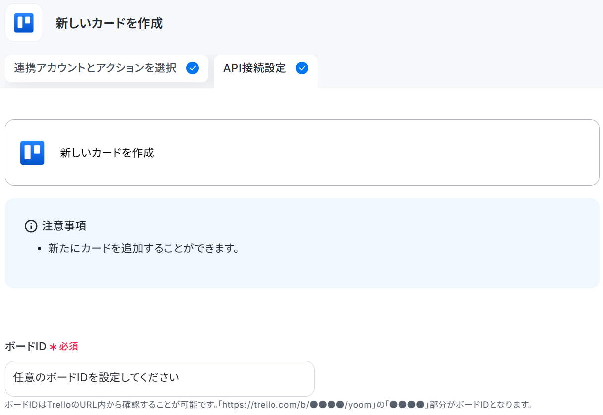Click the blue checkmark on 連携アカウントとアクションを選択
The image size is (603, 415).
(x=192, y=68)
